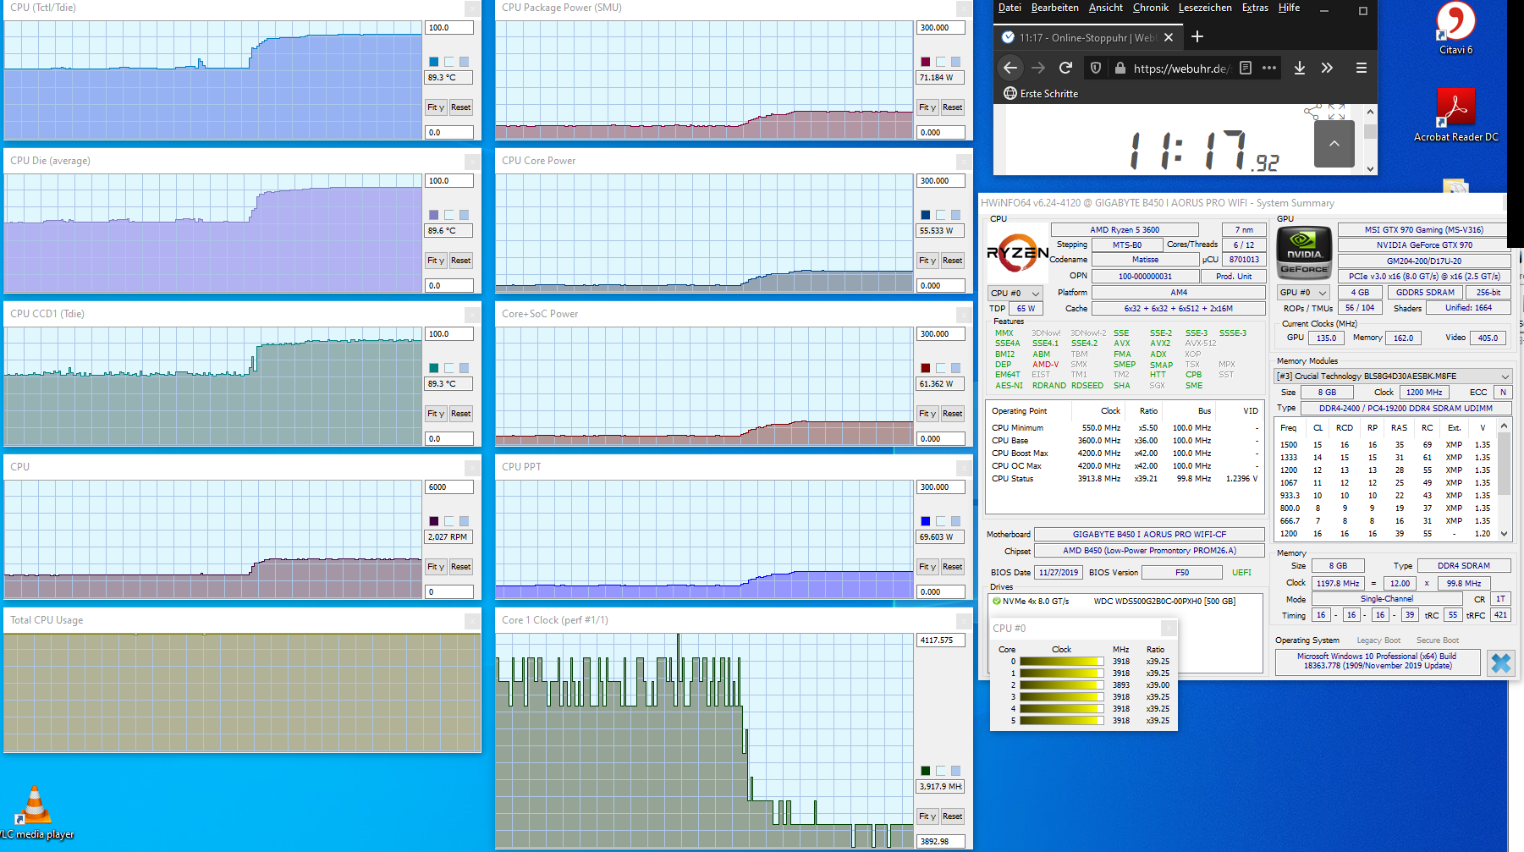Viewport: 1524px width, 852px height.
Task: Close the CPU (Tctl/Tdie) graph window
Action: click(x=472, y=8)
